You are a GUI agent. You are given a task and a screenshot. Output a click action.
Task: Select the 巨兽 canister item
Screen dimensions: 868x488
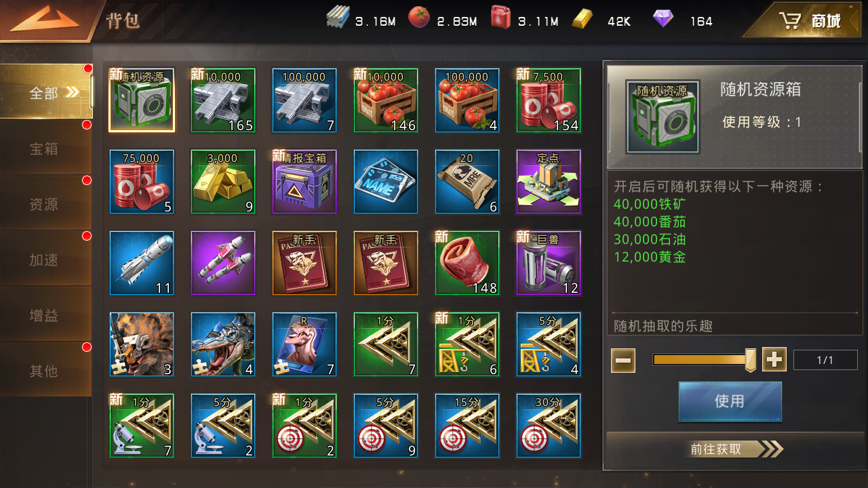point(549,263)
